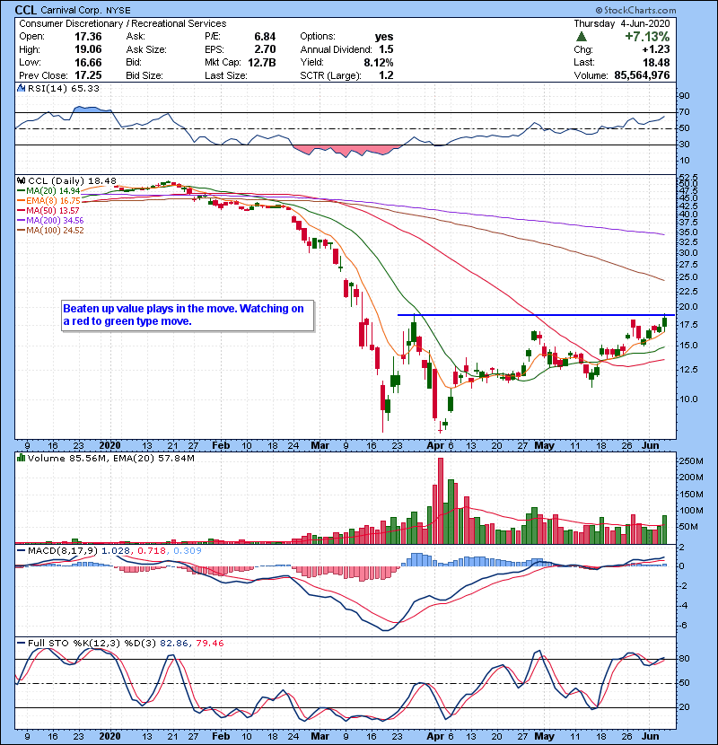Click the Yield value 8.12%
The image size is (718, 745).
379,62
